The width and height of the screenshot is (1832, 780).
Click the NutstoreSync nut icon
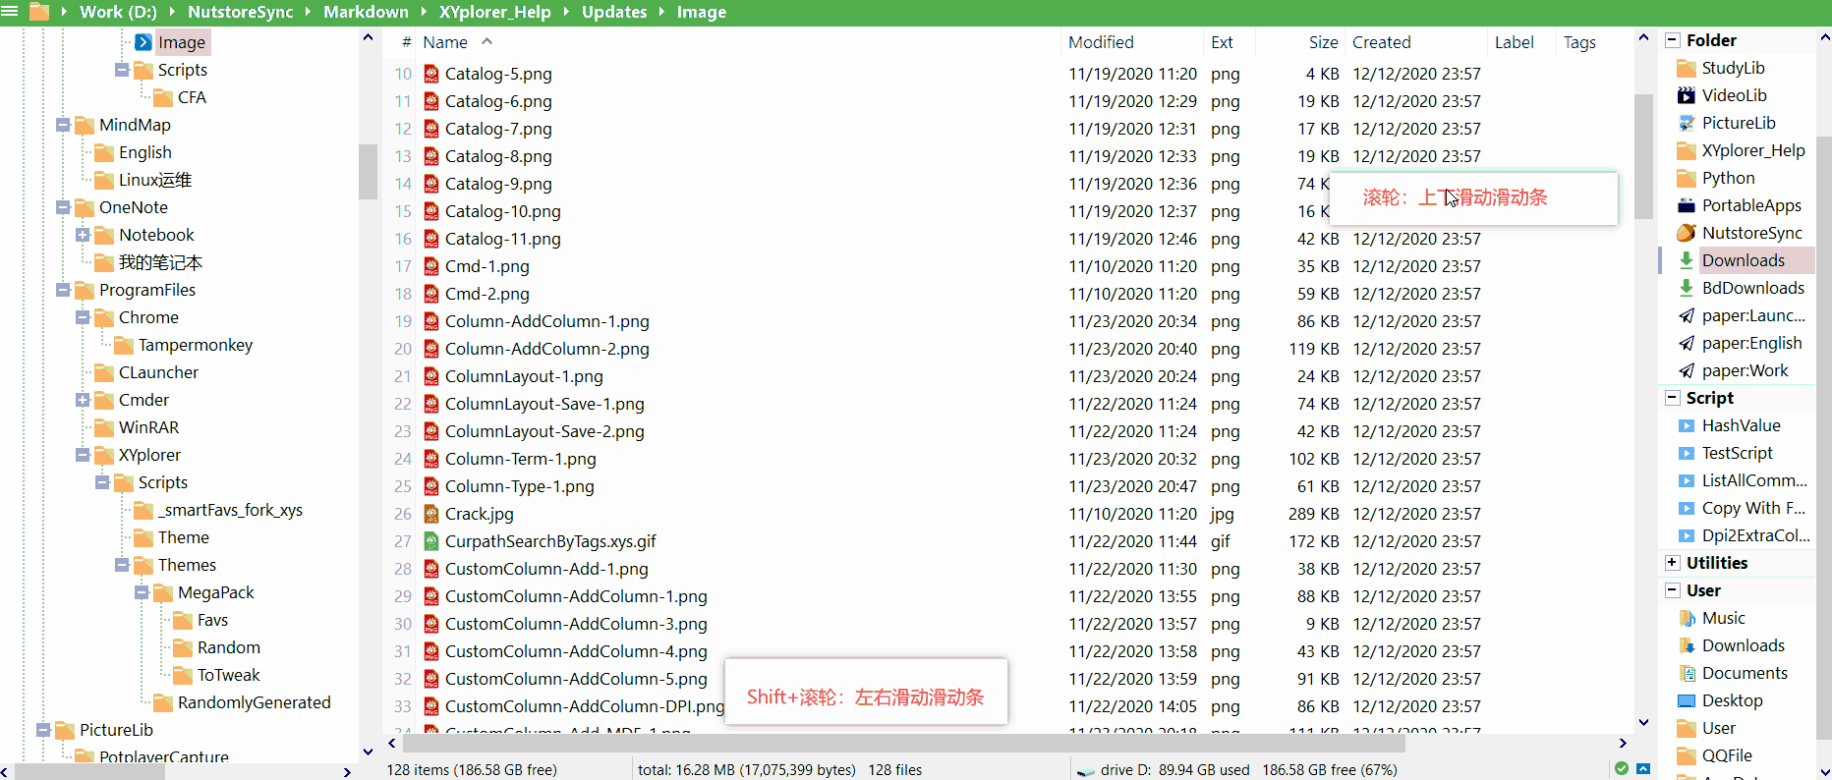pos(1686,233)
